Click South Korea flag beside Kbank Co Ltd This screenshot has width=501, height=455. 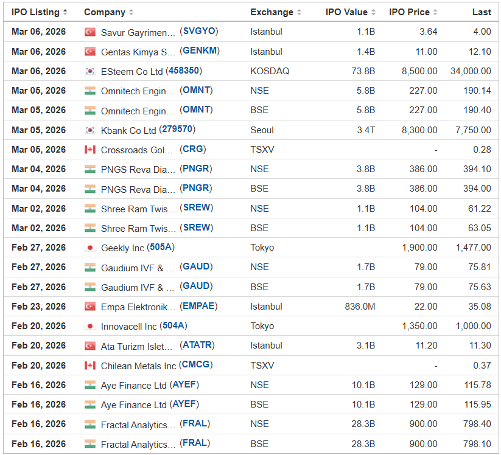tap(90, 130)
